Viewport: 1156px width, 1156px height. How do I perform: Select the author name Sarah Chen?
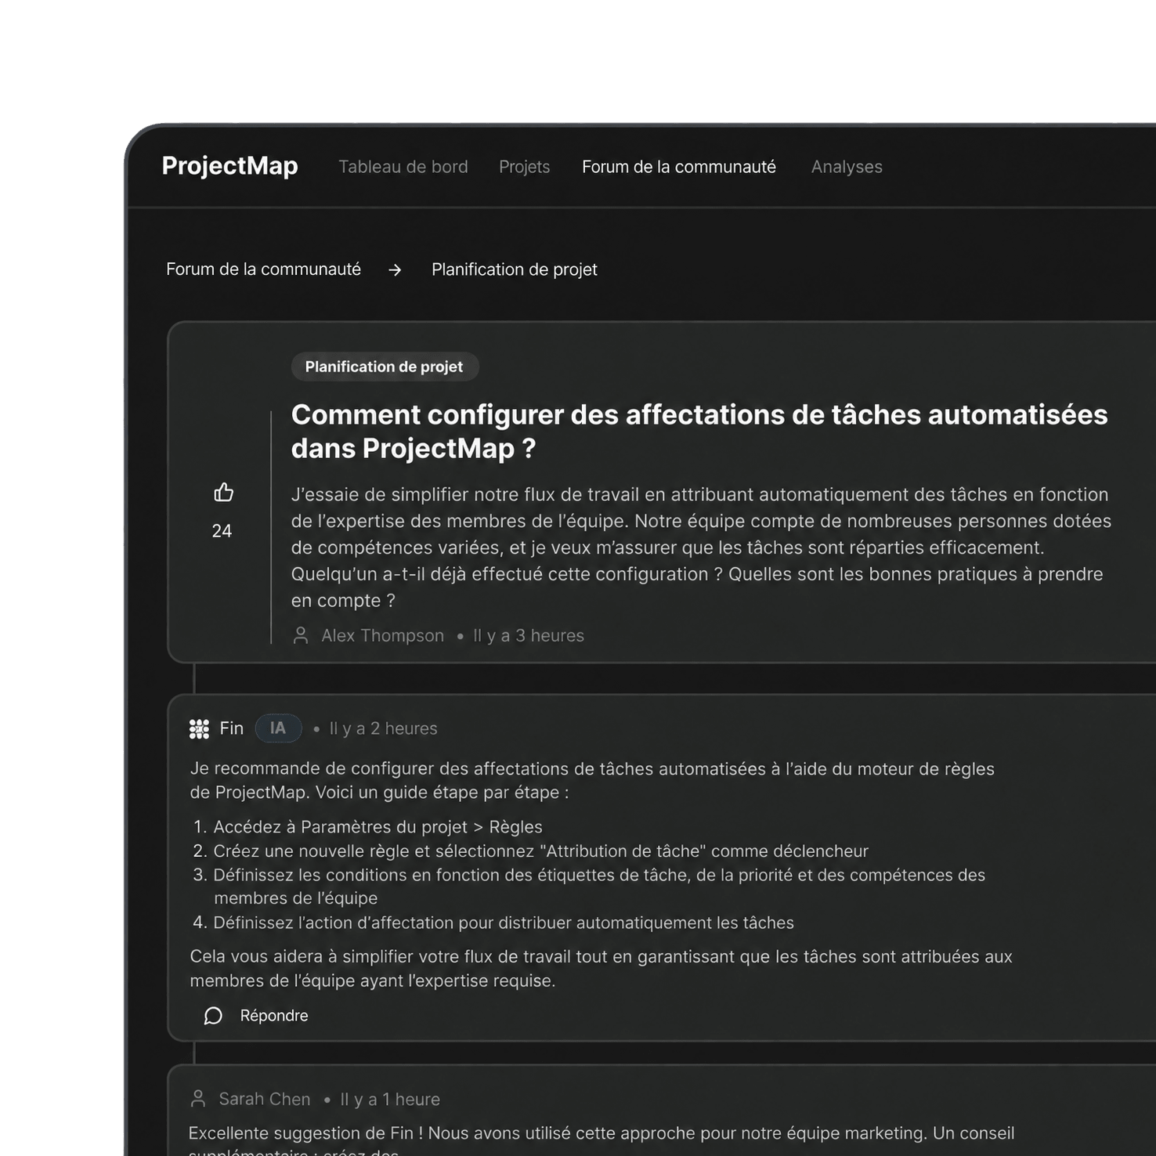265,1099
